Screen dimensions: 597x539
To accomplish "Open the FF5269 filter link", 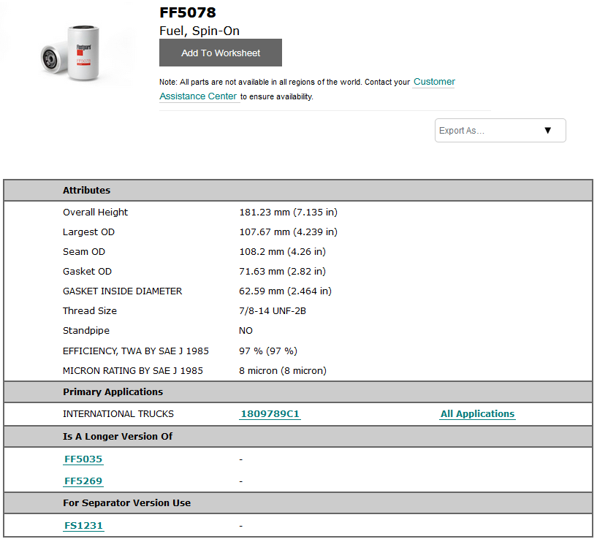I will click(83, 481).
